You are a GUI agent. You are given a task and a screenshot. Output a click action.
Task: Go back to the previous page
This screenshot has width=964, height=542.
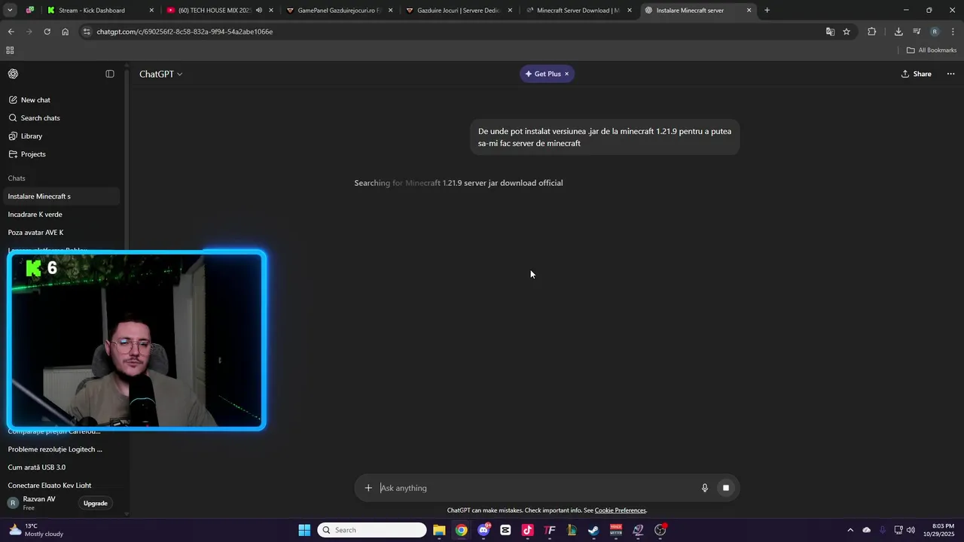pos(11,32)
